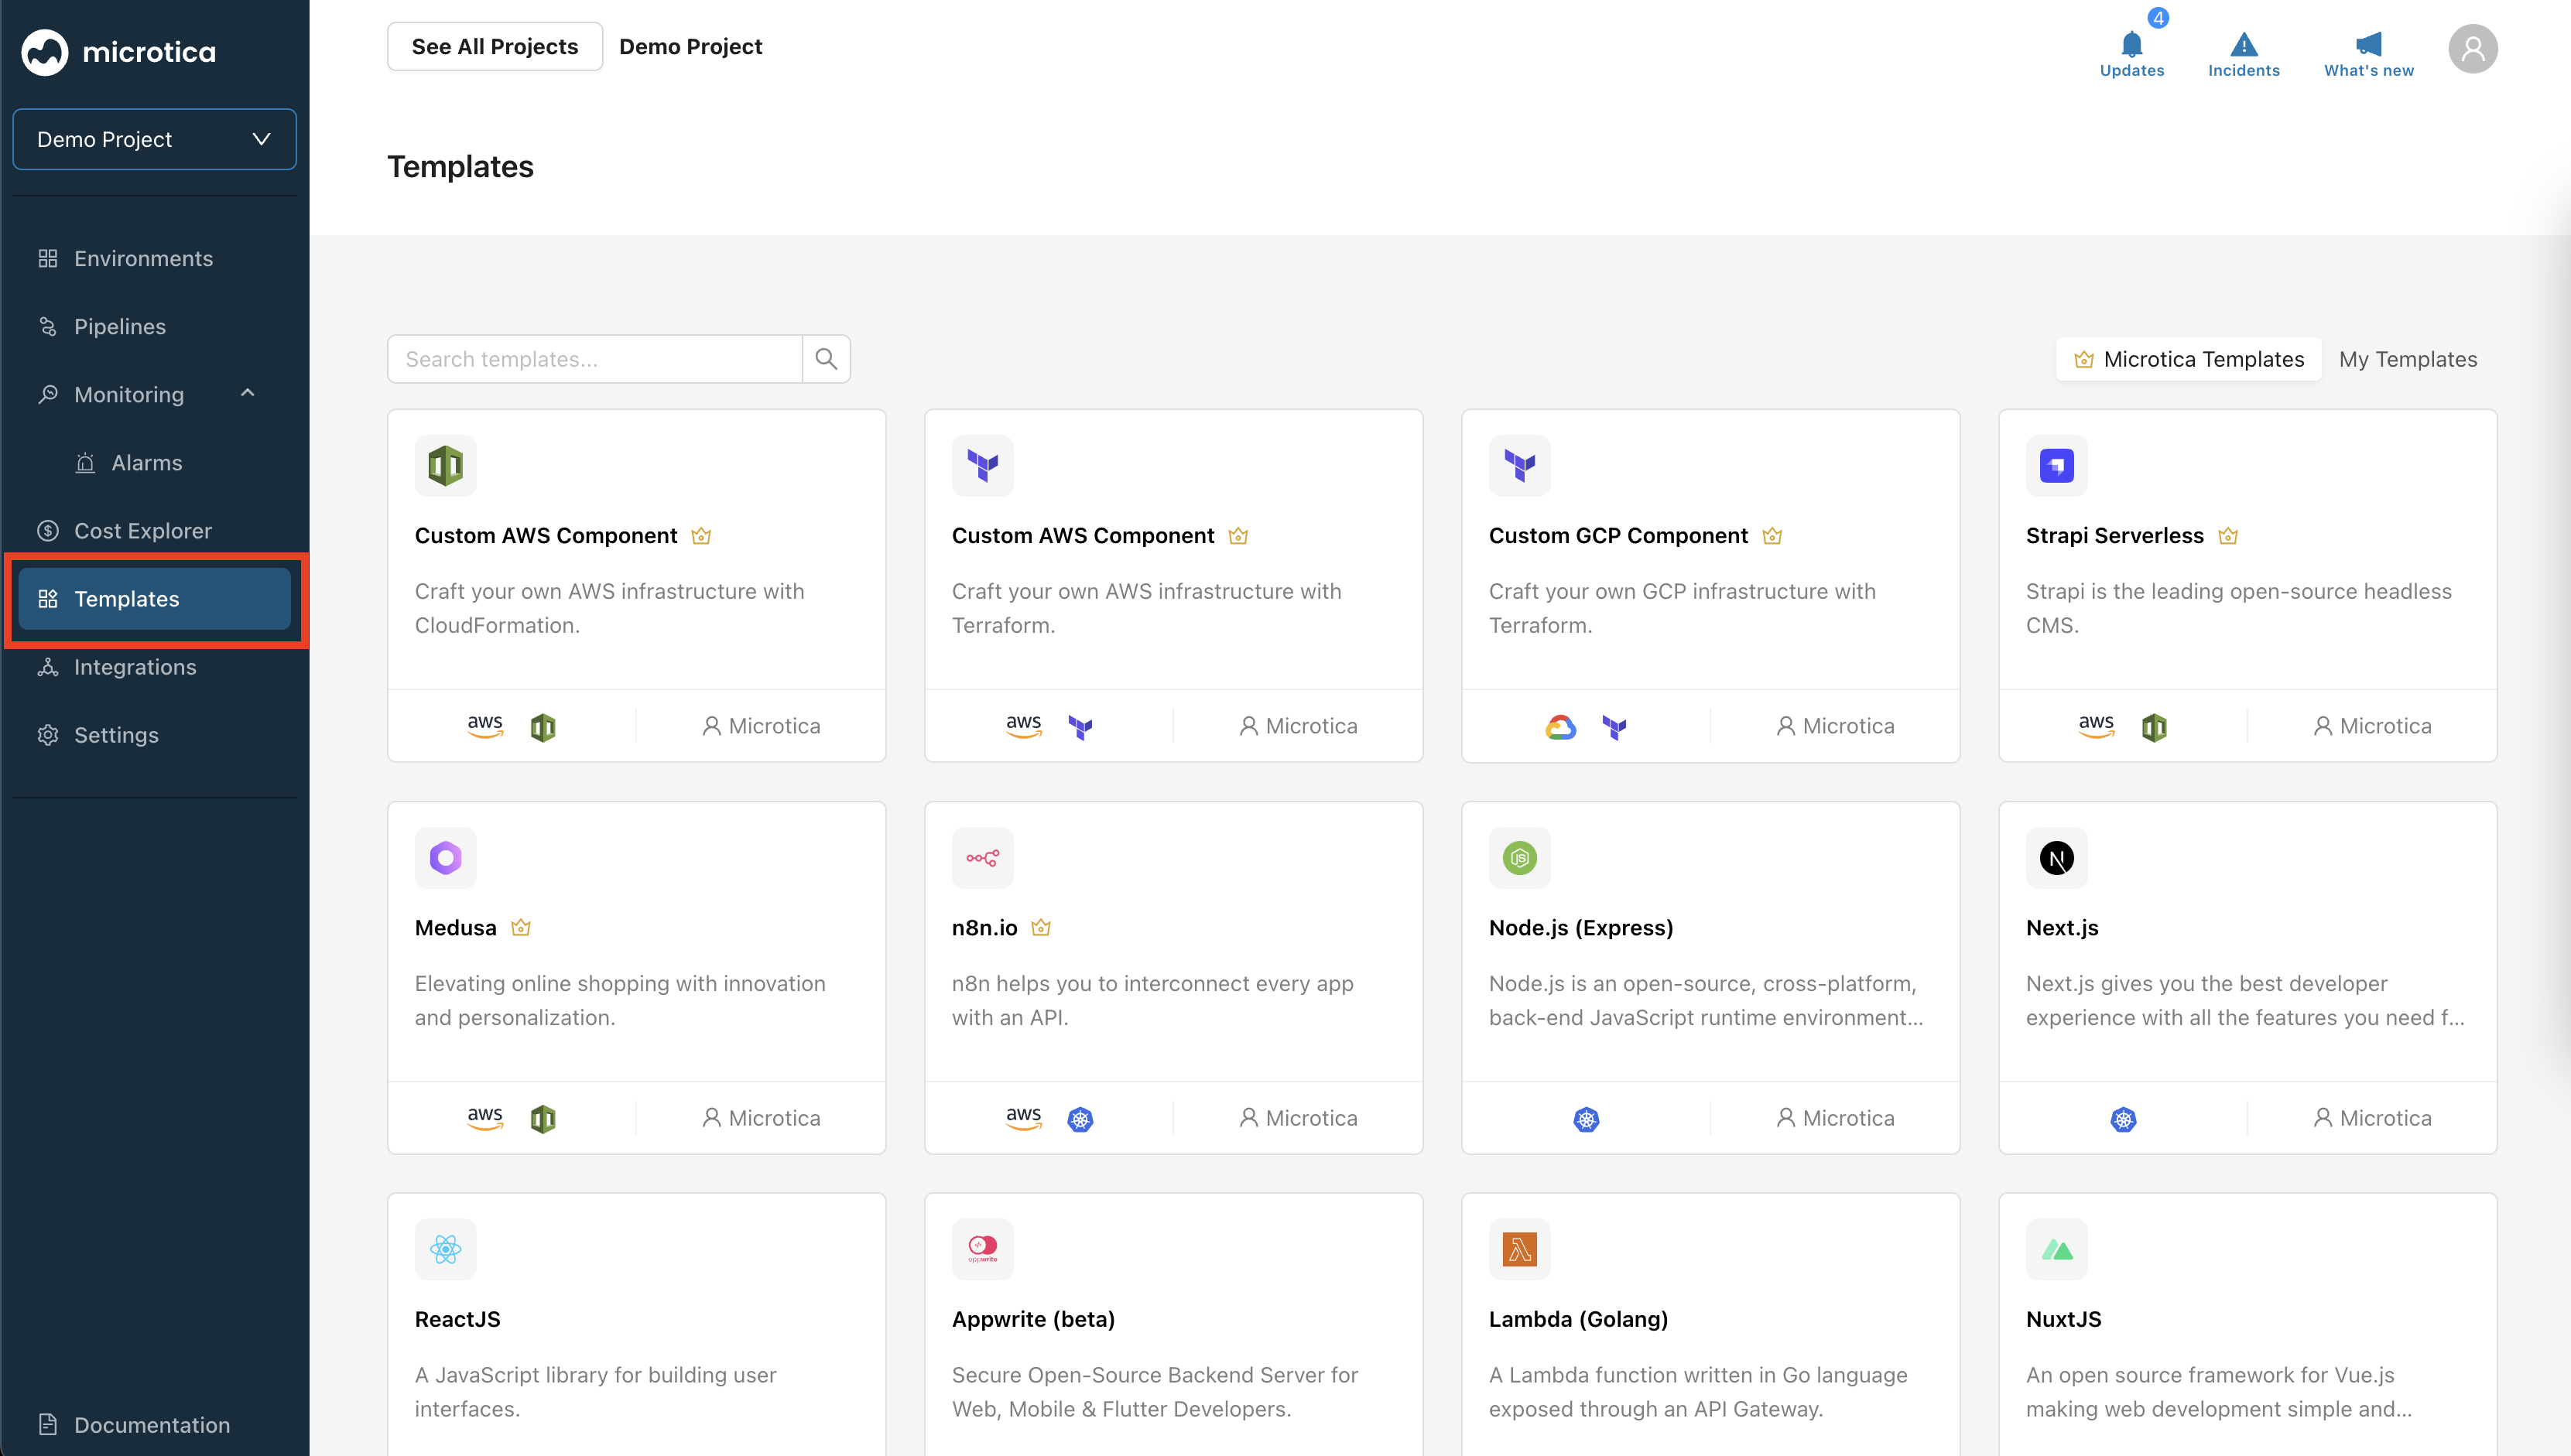
Task: Click the Custom GCP Component Terraform icon
Action: pyautogui.click(x=1519, y=465)
